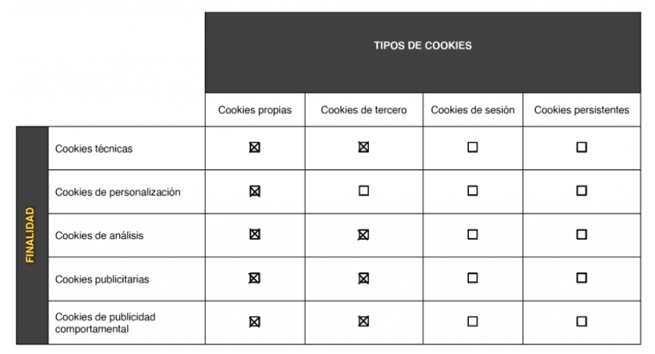Uncheck Cookies de personalización under Cookies propias

(x=254, y=191)
